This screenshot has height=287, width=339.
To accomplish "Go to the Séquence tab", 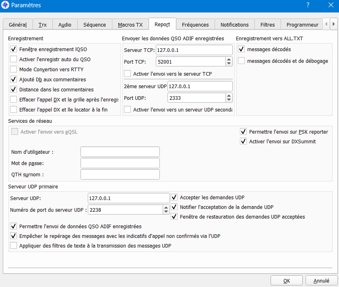I will pos(95,25).
